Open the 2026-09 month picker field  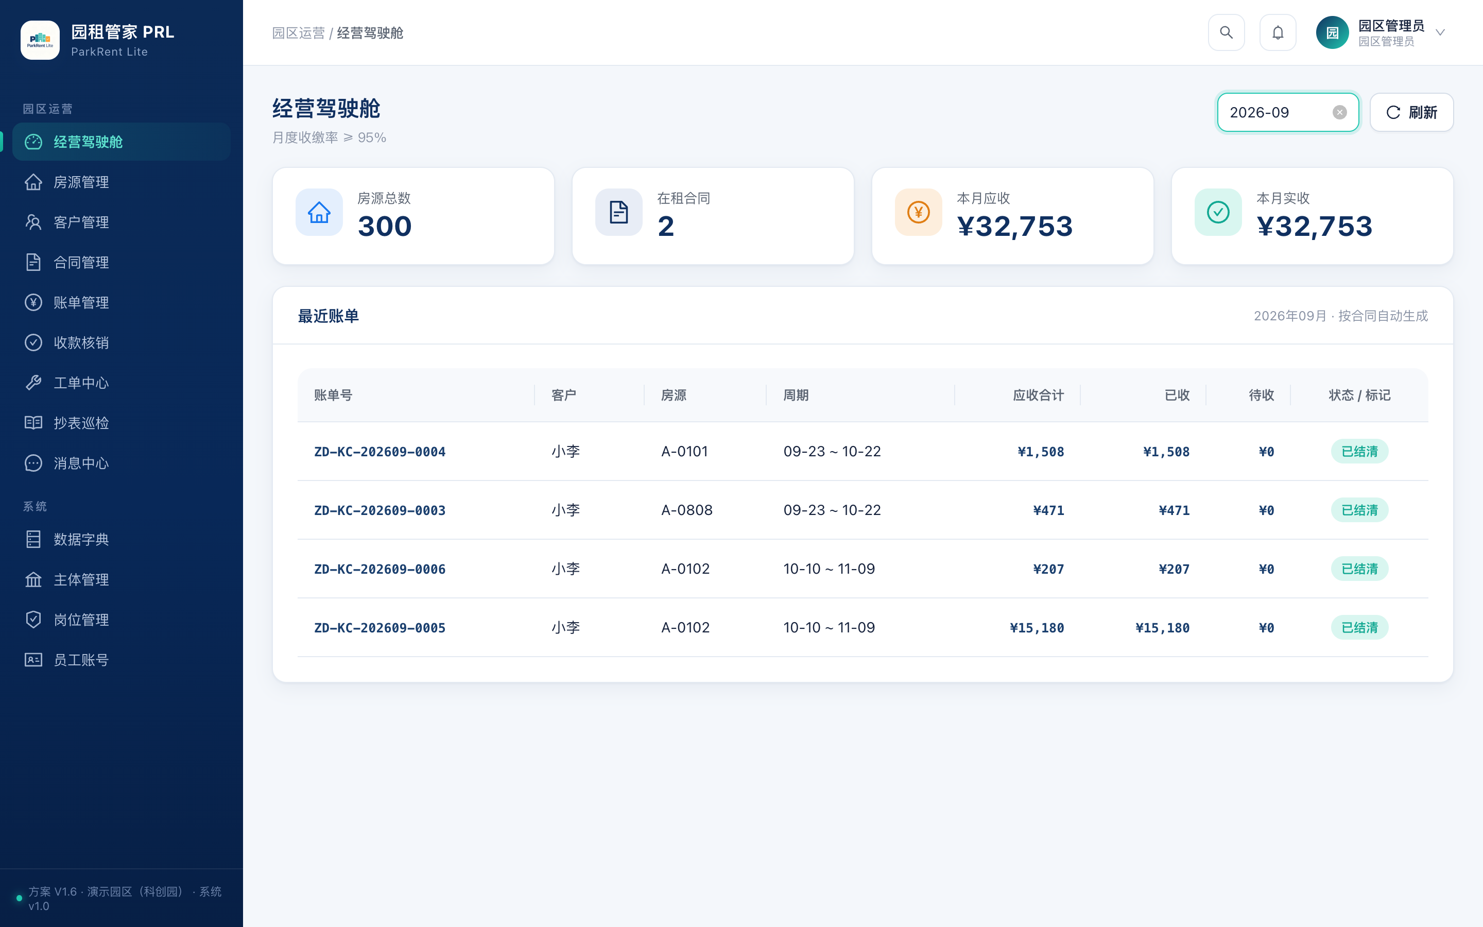pos(1287,112)
